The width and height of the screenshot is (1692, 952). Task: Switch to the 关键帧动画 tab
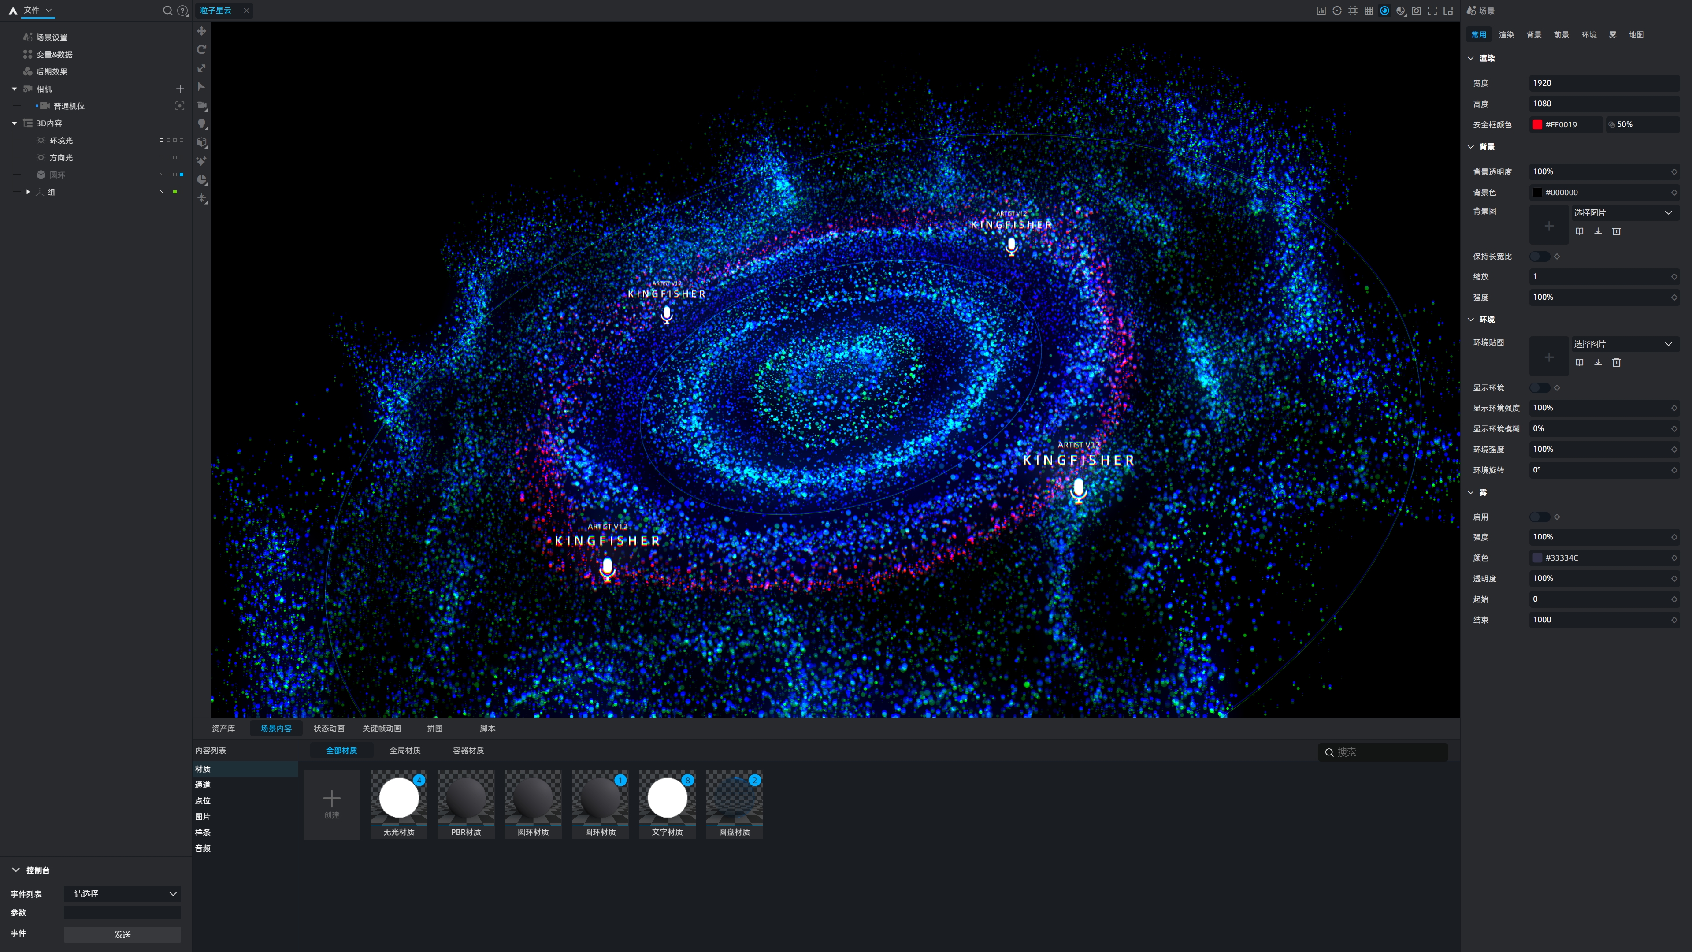[382, 728]
